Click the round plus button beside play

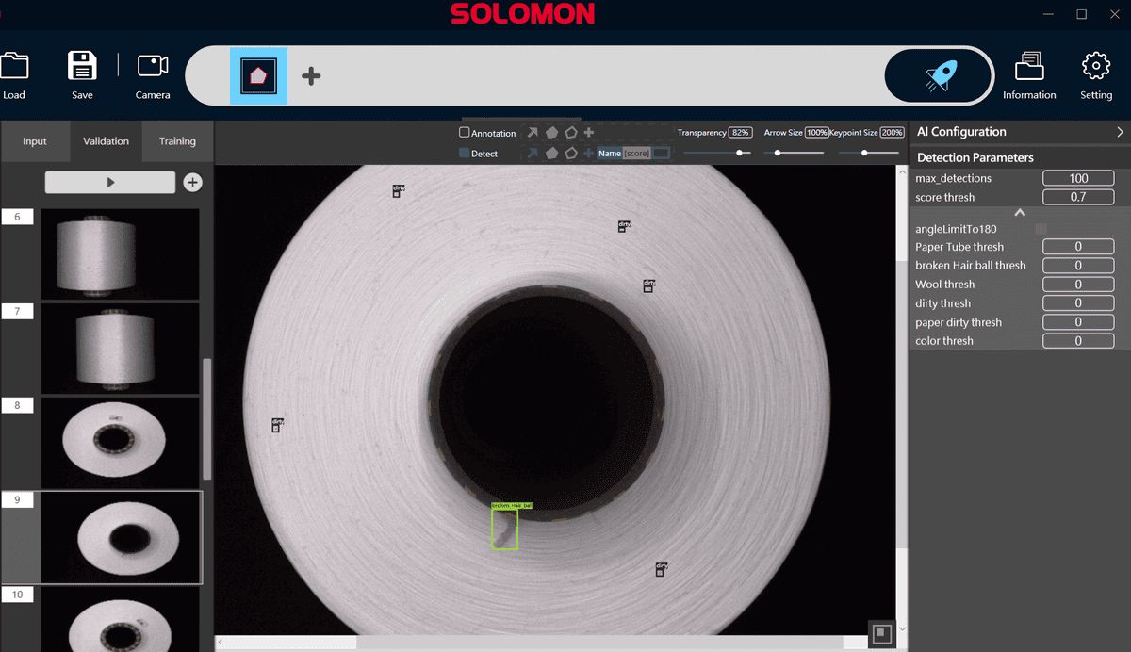192,183
